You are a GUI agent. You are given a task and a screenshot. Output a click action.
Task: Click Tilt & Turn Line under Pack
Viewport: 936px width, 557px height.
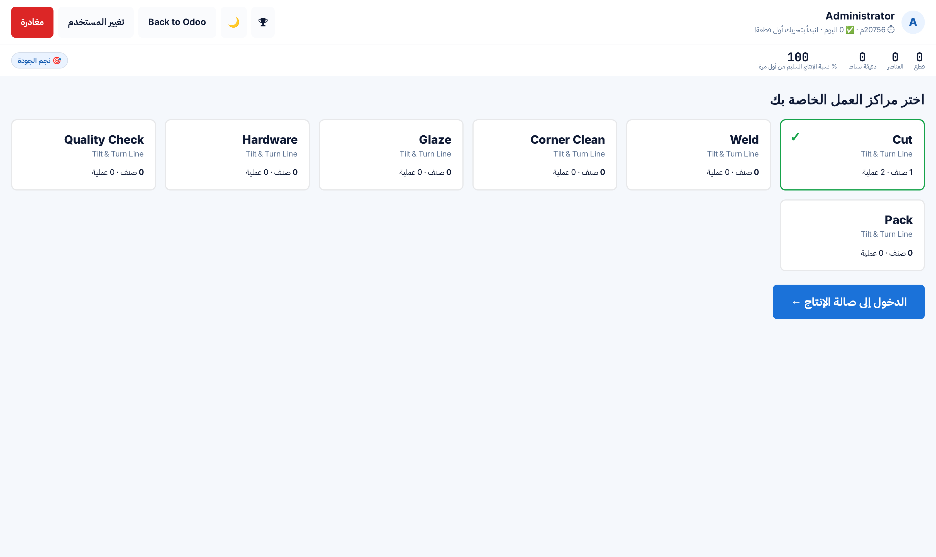click(x=886, y=234)
